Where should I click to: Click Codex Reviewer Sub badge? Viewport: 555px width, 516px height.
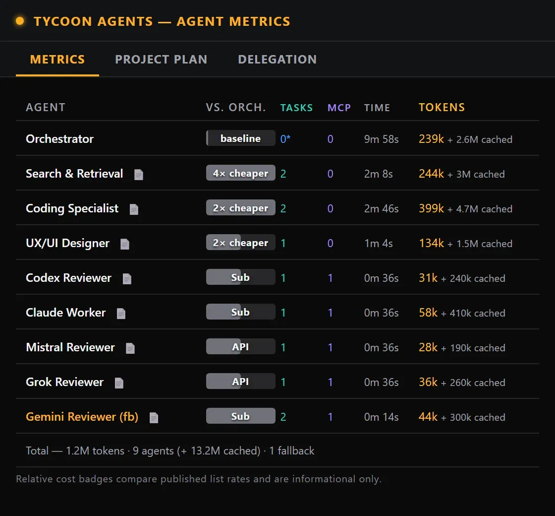241,277
